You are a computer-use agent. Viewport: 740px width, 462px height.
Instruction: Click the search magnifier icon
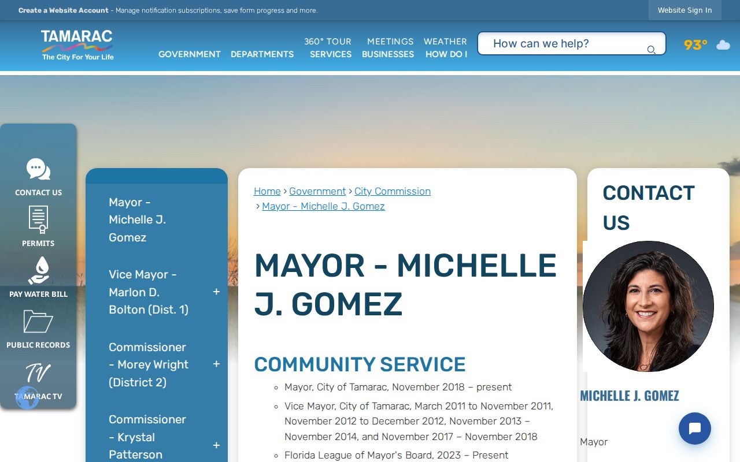click(651, 50)
